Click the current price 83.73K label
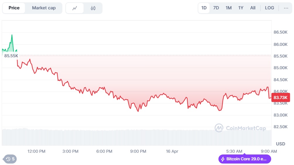This screenshot has width=294, height=165. pyautogui.click(x=281, y=97)
